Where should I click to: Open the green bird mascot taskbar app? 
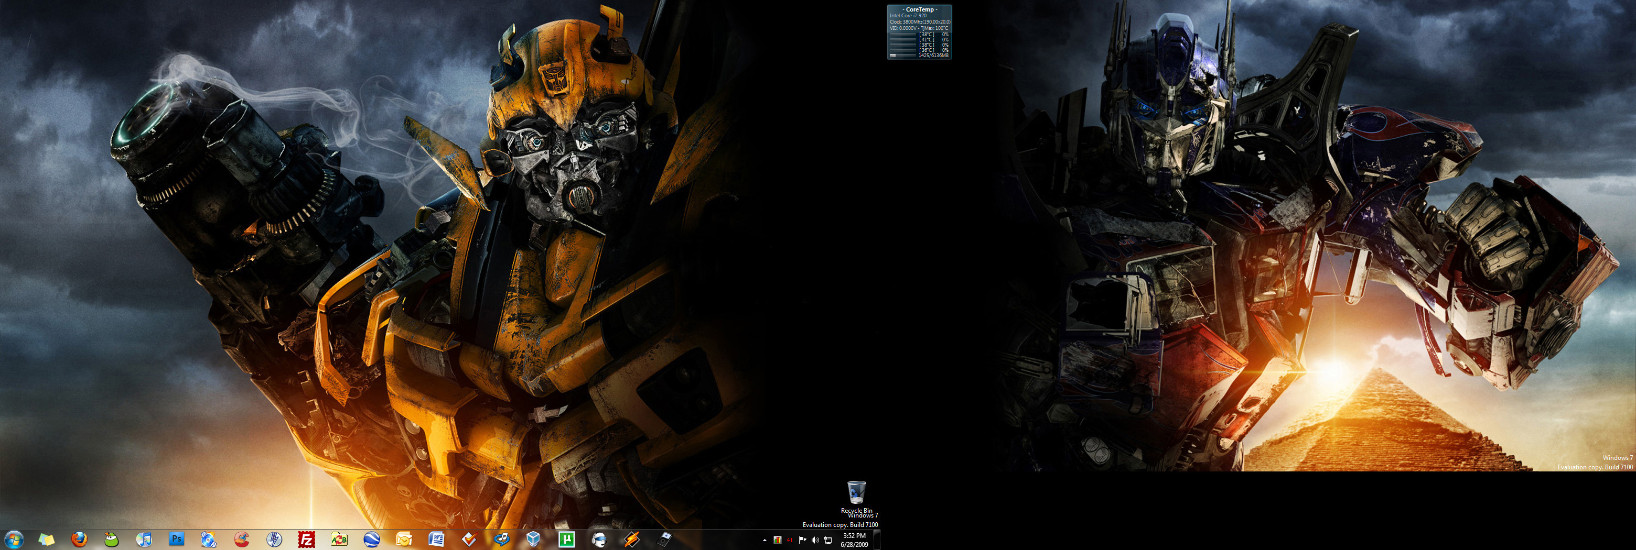[x=111, y=540]
